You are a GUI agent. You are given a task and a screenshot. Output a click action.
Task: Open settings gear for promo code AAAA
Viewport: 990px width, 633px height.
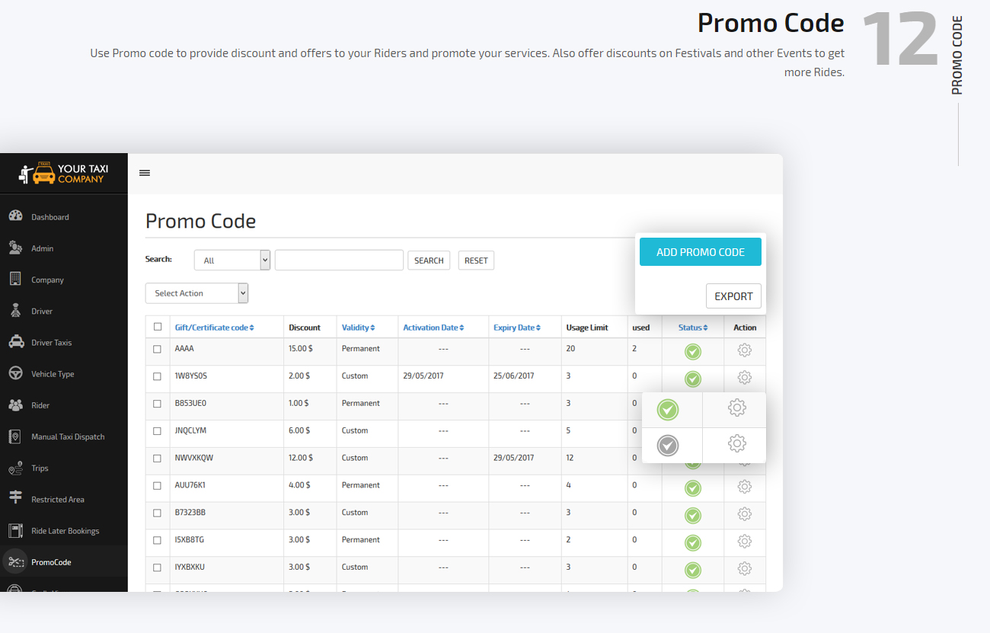pyautogui.click(x=744, y=350)
